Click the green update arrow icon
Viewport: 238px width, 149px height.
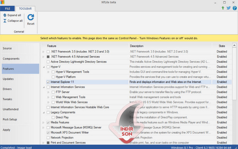click(223, 8)
